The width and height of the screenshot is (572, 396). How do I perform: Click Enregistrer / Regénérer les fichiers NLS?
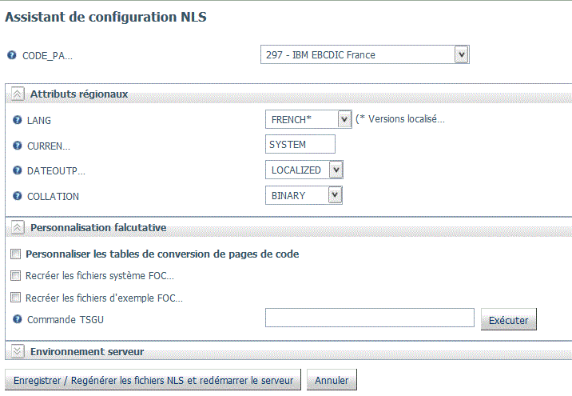(x=153, y=380)
